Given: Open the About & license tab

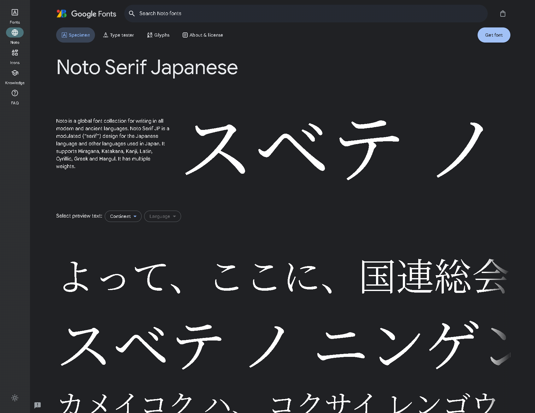Looking at the screenshot, I should pyautogui.click(x=203, y=35).
